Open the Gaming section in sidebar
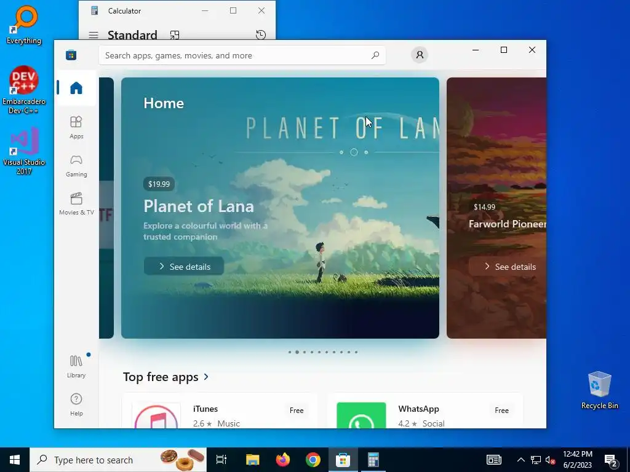 pos(76,166)
